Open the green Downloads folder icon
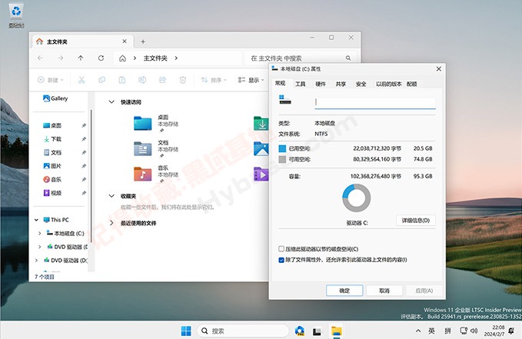Screen dimensions: 522x339 pos(261,123)
